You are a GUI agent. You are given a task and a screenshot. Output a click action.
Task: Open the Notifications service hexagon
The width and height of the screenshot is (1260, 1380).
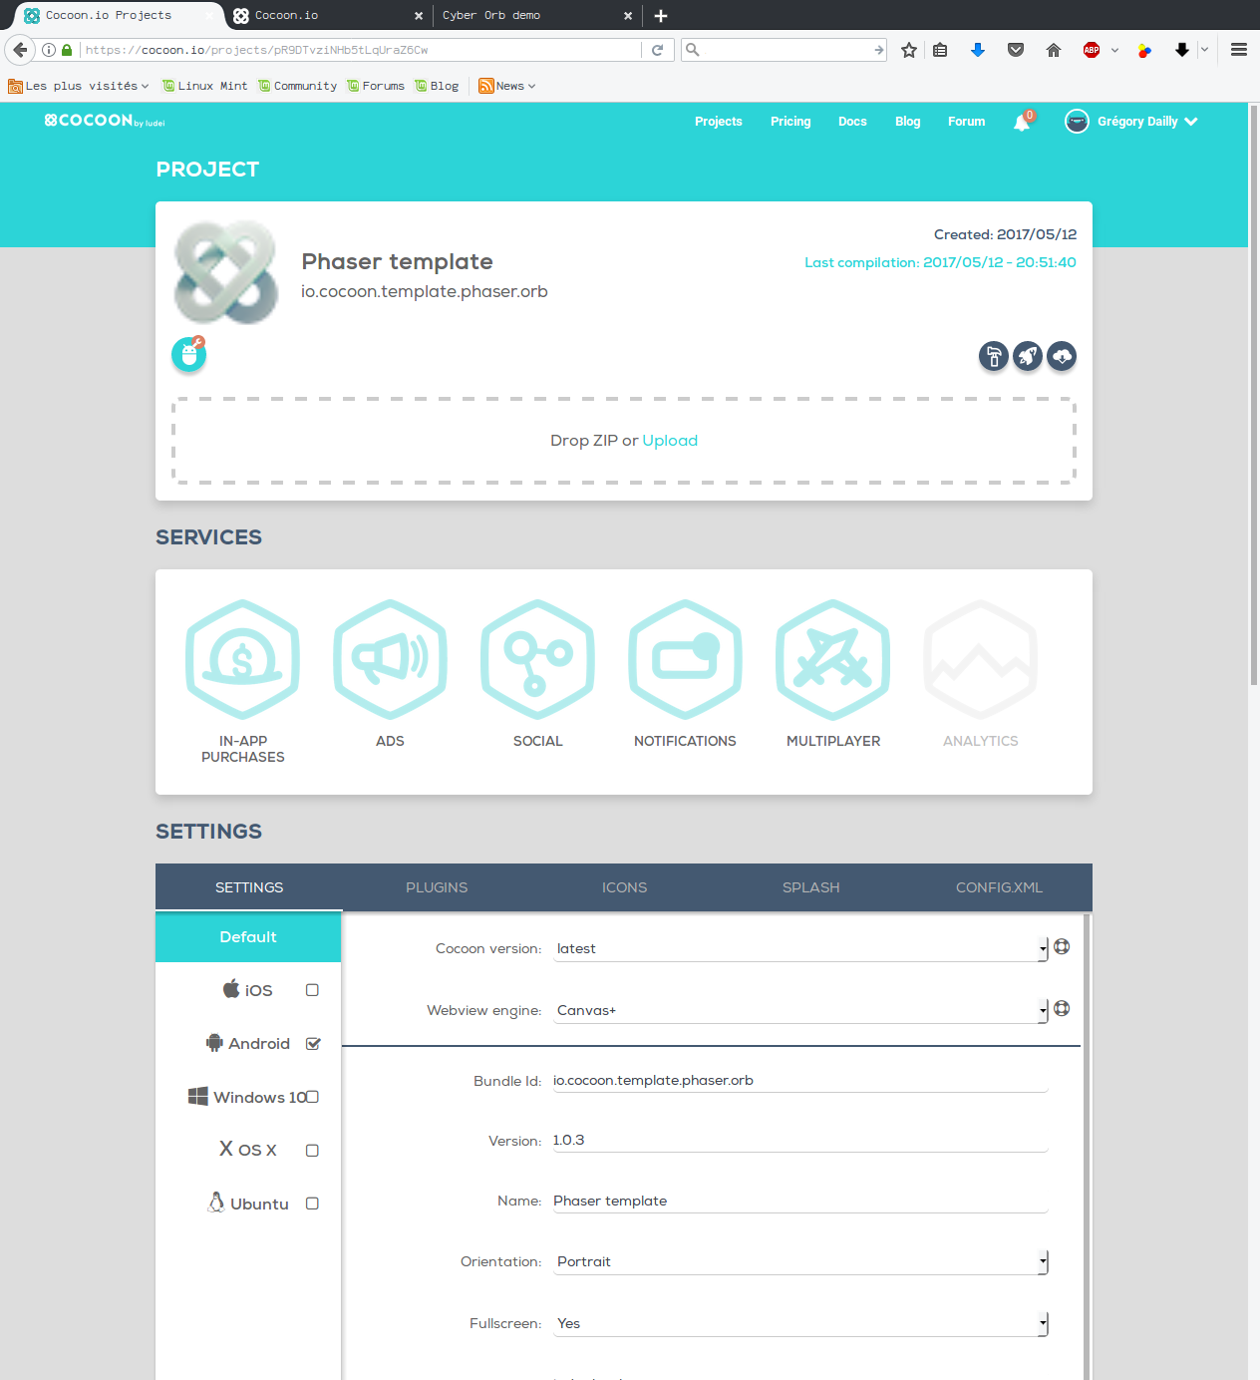pyautogui.click(x=685, y=659)
